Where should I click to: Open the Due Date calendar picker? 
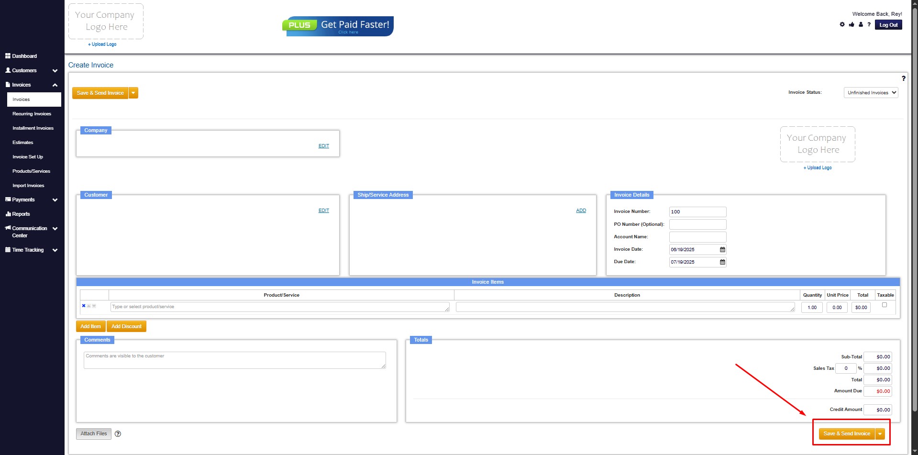click(x=722, y=262)
